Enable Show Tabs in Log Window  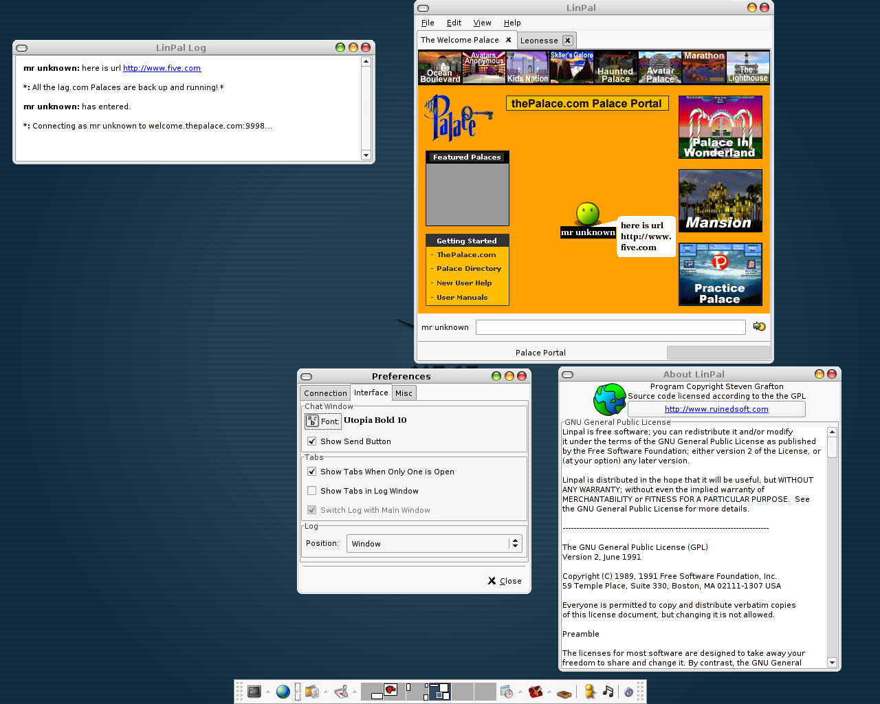[x=312, y=491]
